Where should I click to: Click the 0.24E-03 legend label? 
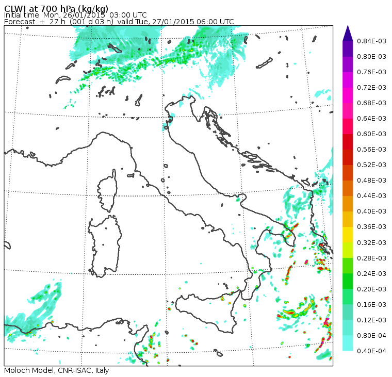(371, 274)
